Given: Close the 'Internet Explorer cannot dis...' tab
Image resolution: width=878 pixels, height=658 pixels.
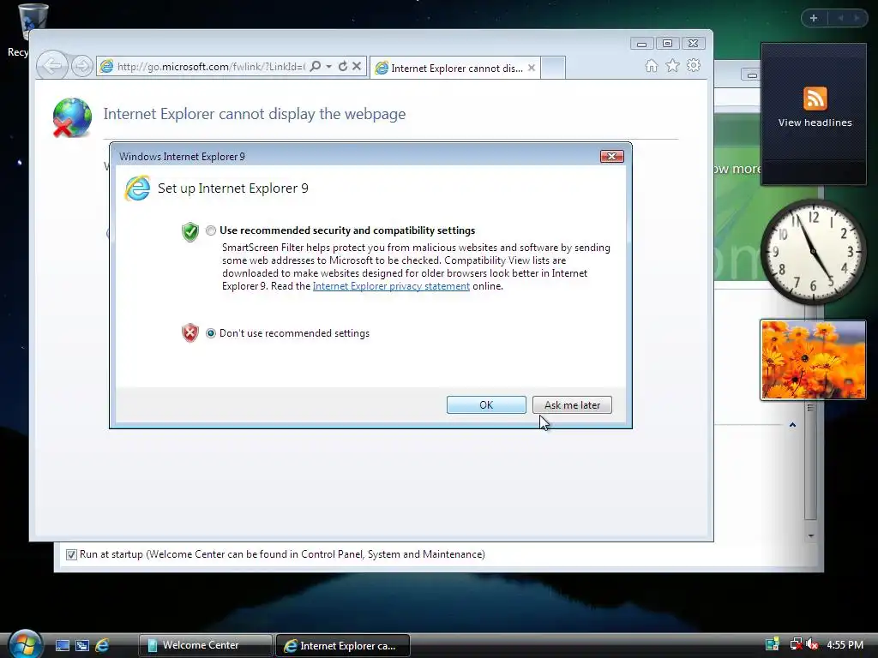Looking at the screenshot, I should click(x=532, y=68).
